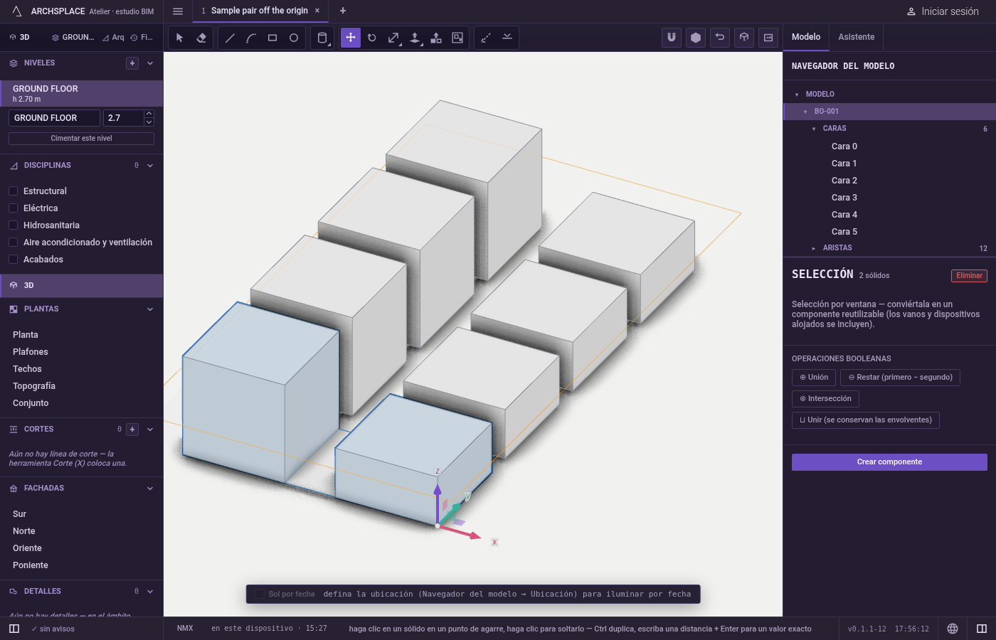Click the Crear componente button

click(889, 462)
